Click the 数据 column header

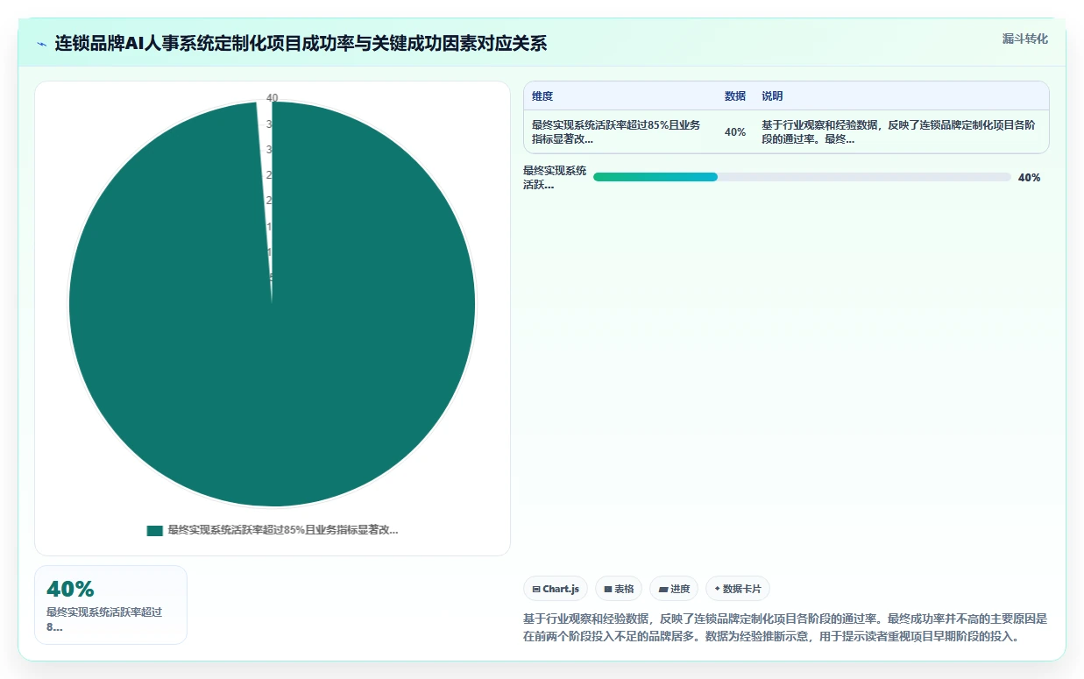pyautogui.click(x=735, y=95)
